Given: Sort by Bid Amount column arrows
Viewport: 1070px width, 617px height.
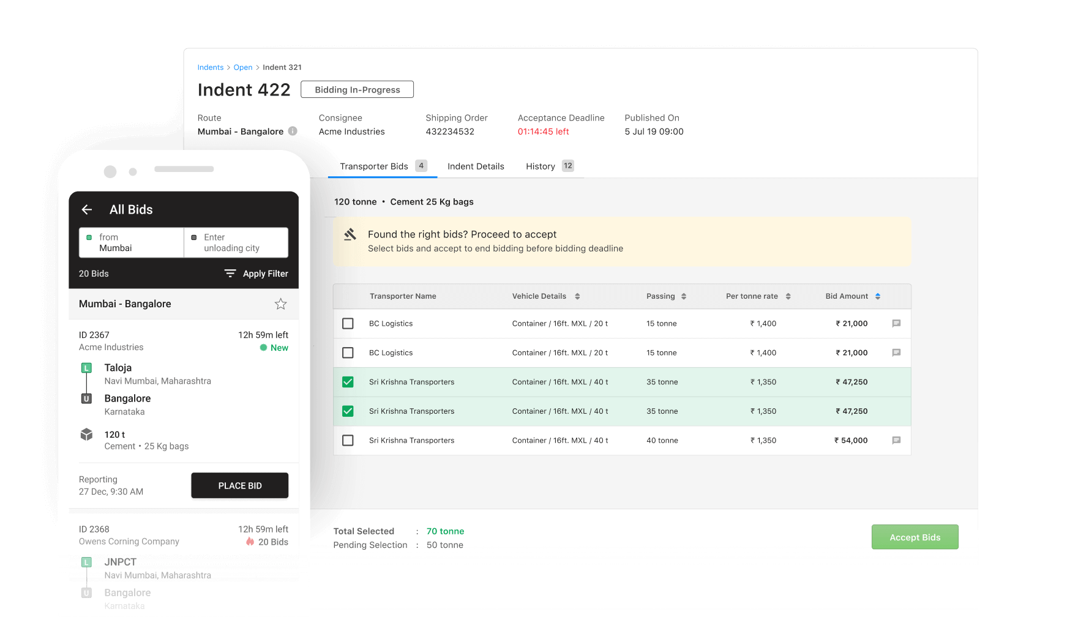Looking at the screenshot, I should coord(878,296).
